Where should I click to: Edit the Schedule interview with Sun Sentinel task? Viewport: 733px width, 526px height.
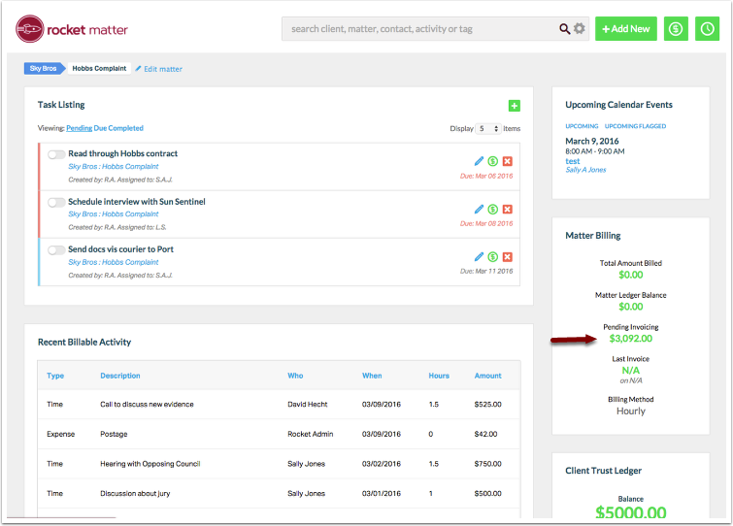tap(479, 210)
